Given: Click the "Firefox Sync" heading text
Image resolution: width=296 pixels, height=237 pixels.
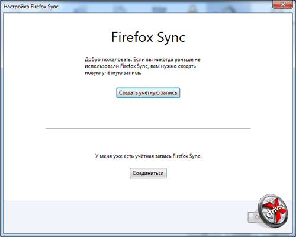Looking at the screenshot, I should [x=148, y=37].
